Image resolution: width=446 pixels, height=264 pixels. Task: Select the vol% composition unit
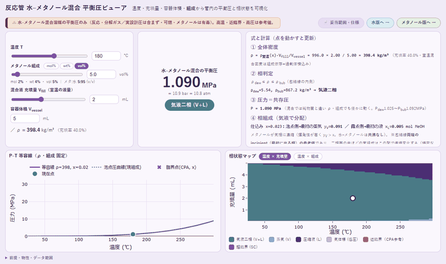click(81, 66)
